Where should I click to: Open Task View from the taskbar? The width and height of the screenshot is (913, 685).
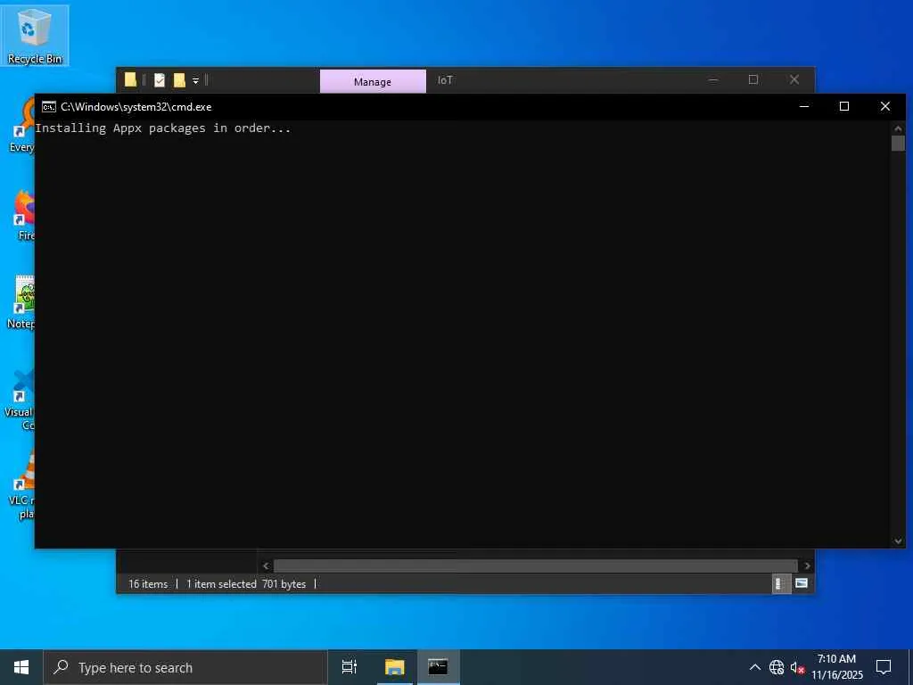[350, 667]
